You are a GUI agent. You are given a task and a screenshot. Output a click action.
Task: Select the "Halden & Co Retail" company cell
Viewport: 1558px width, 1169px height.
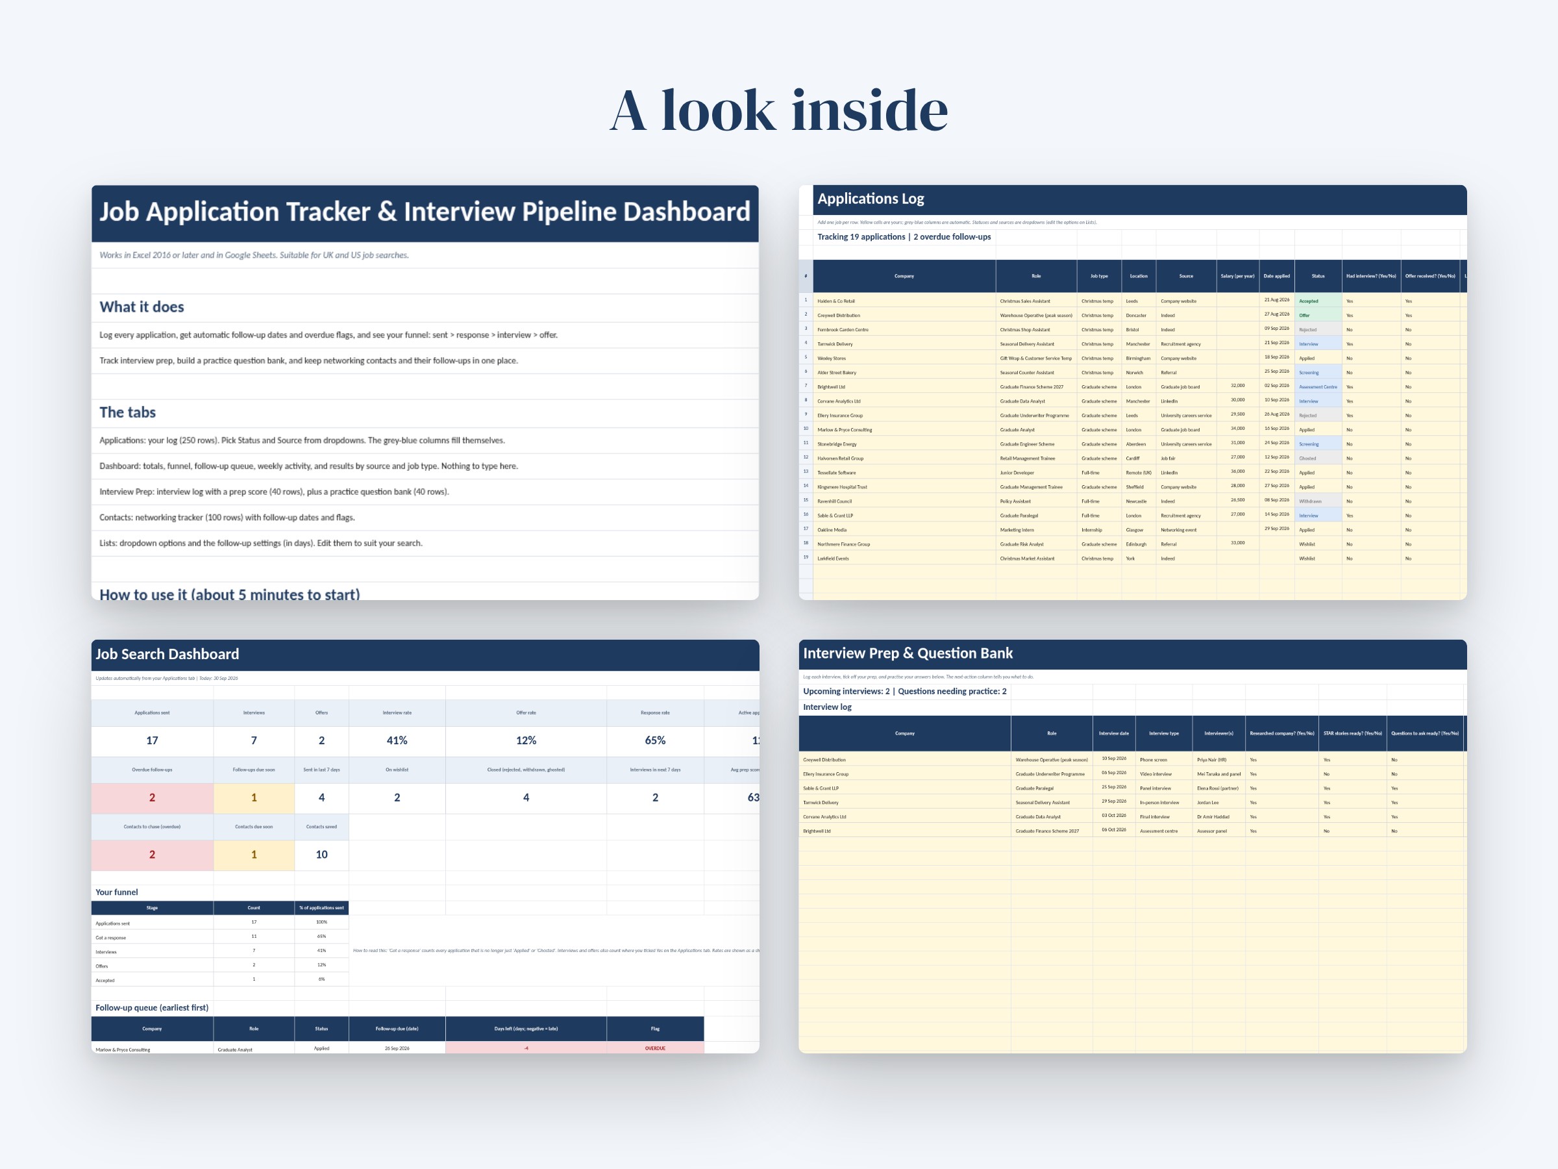(904, 301)
